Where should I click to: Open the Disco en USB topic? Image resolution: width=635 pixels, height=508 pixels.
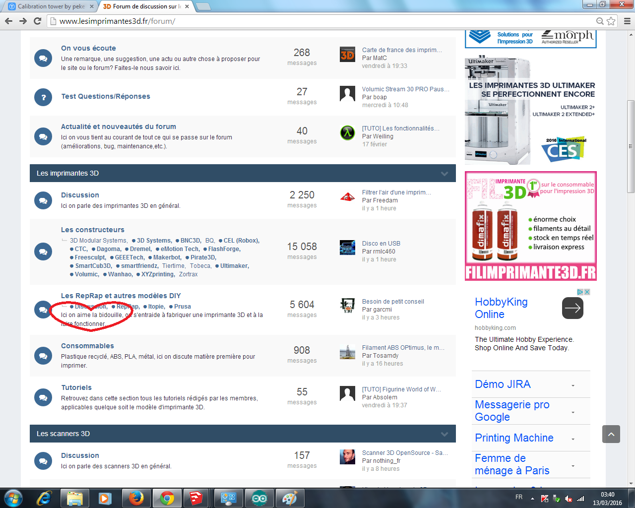(x=381, y=244)
